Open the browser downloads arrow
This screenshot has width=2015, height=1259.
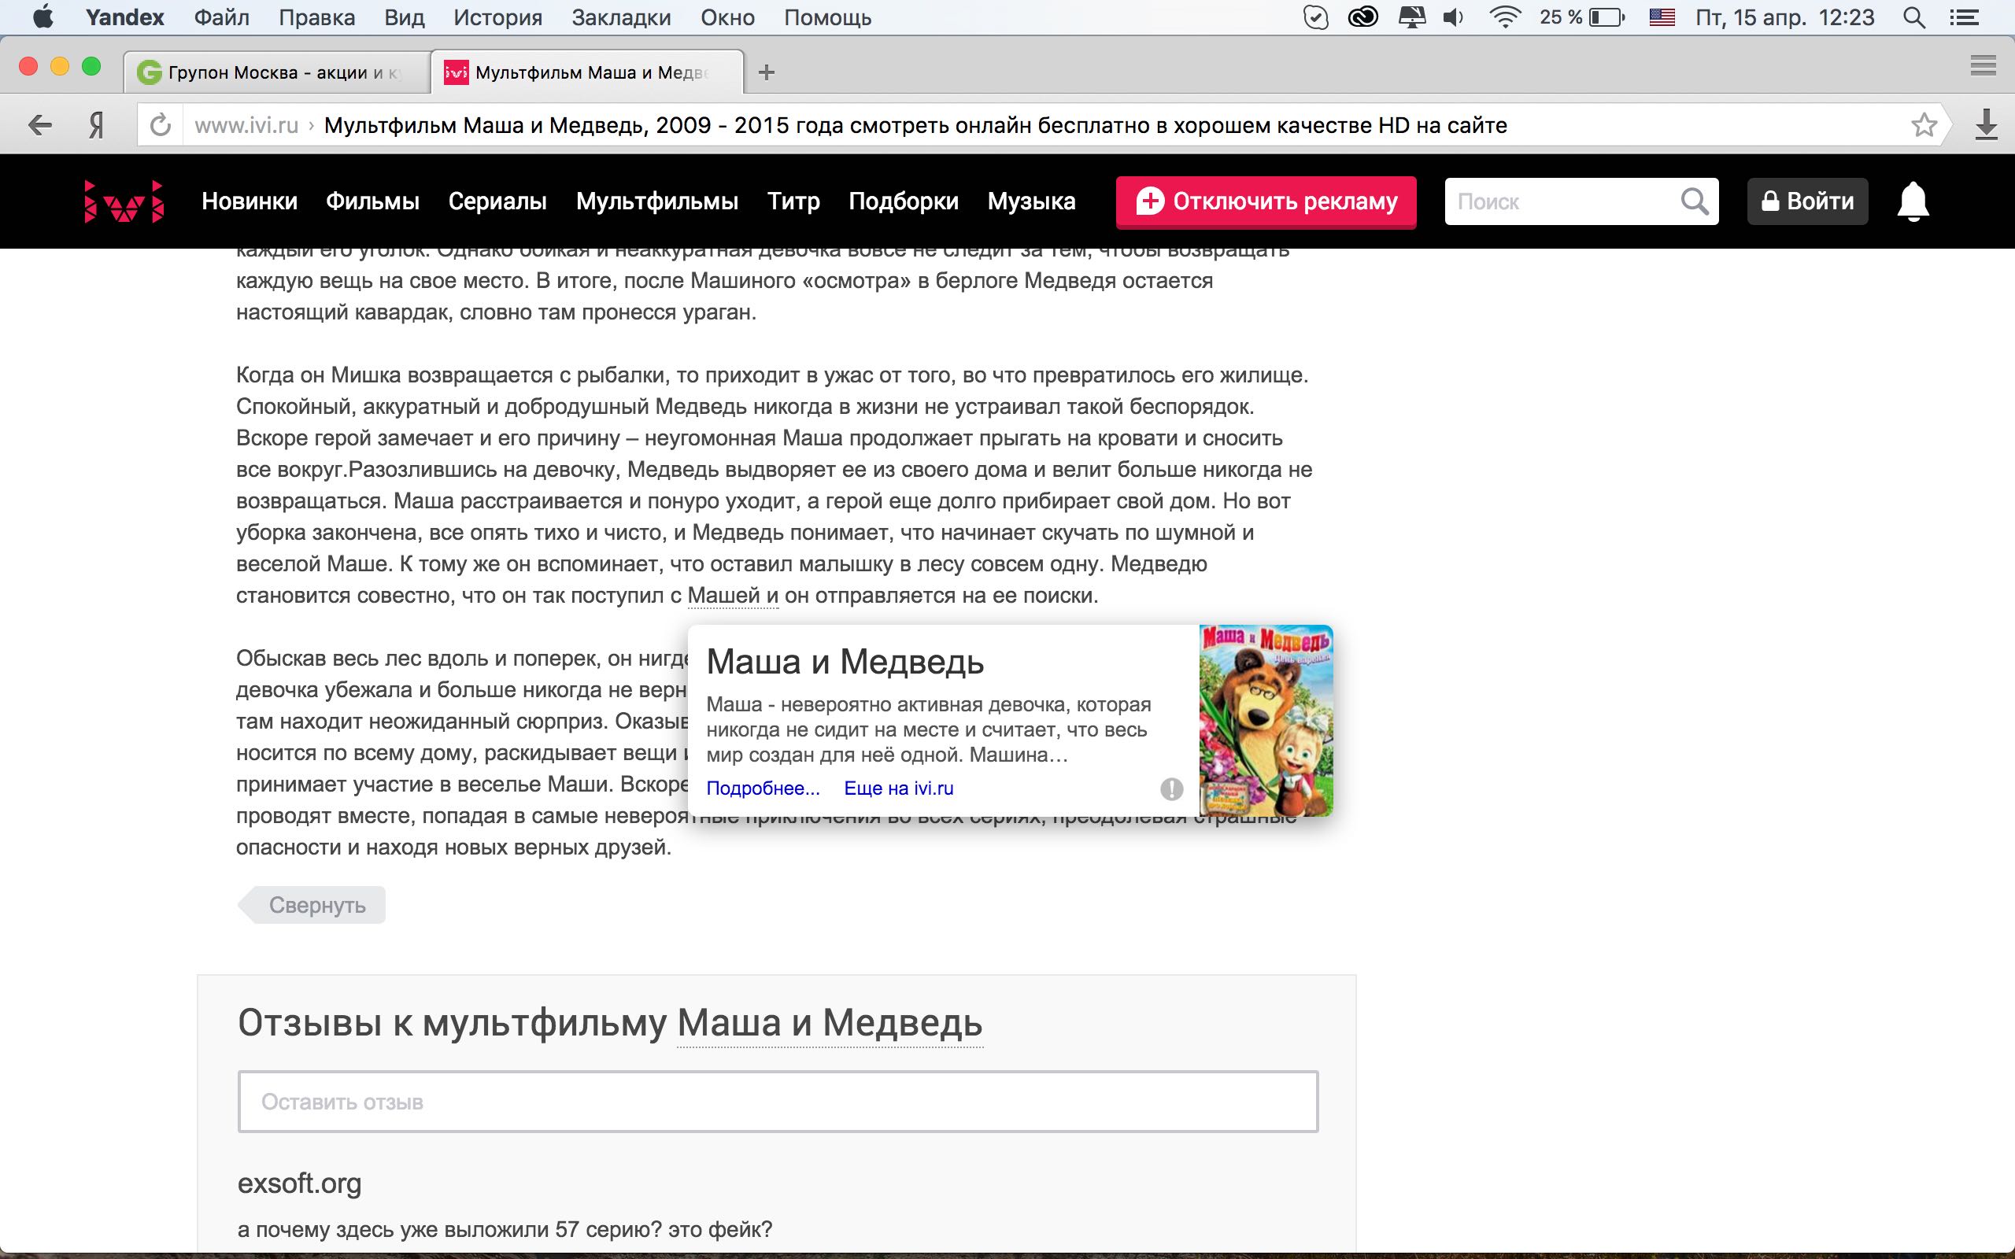click(x=1987, y=125)
